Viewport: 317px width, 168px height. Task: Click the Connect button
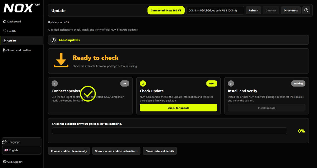click(271, 11)
